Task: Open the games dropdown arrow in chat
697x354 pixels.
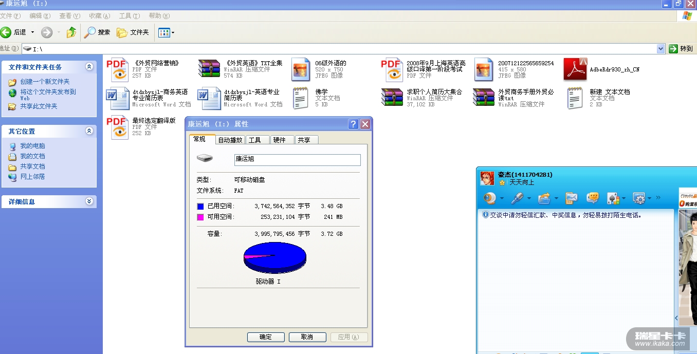Action: tap(624, 198)
